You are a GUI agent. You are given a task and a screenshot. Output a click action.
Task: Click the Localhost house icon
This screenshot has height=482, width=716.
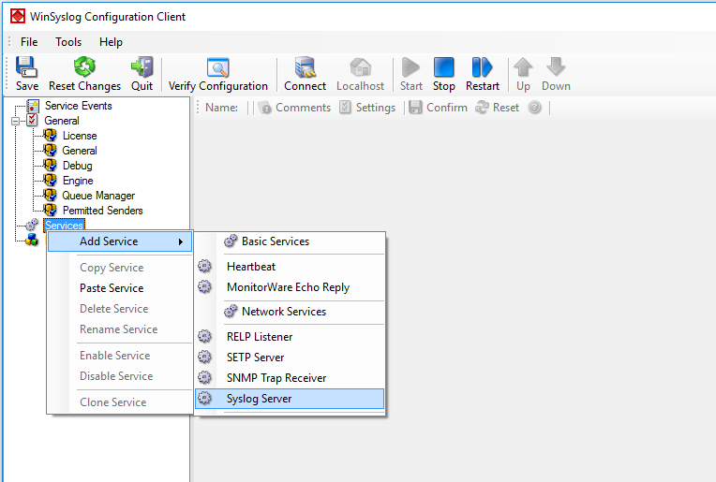click(360, 67)
